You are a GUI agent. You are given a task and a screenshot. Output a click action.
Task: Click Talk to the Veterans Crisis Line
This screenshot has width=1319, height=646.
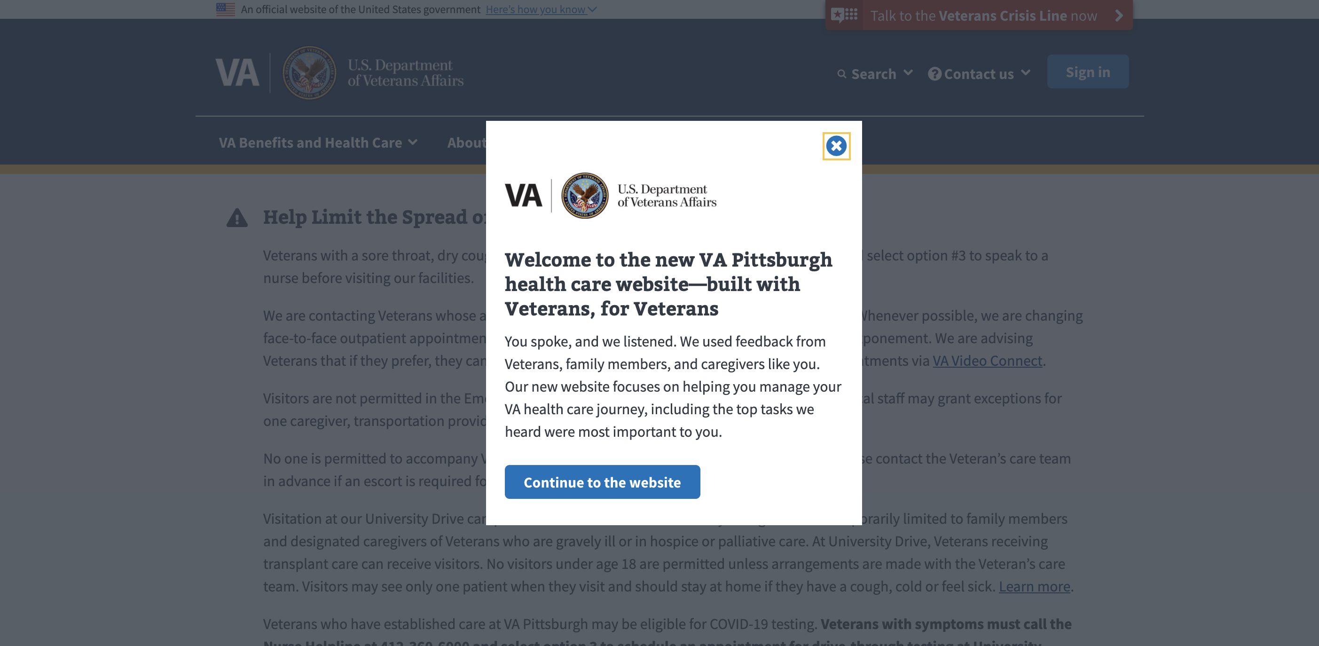993,15
